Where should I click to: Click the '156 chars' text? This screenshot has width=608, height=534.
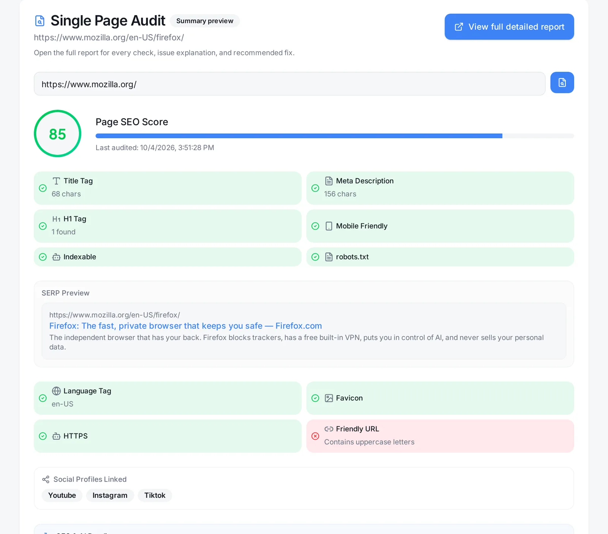tap(340, 194)
